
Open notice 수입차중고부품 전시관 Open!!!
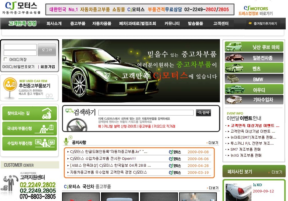pos(103,159)
